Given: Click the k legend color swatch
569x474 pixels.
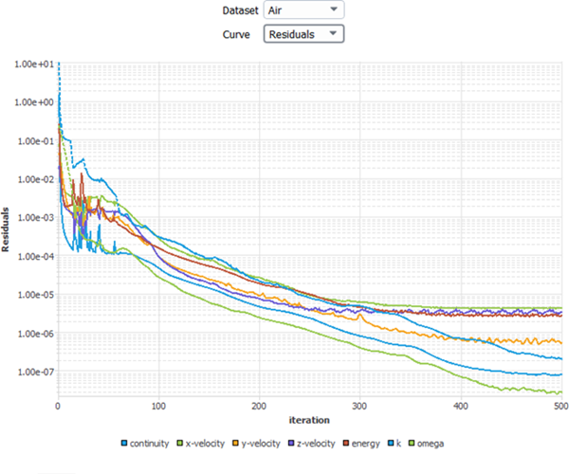Looking at the screenshot, I should tap(391, 443).
